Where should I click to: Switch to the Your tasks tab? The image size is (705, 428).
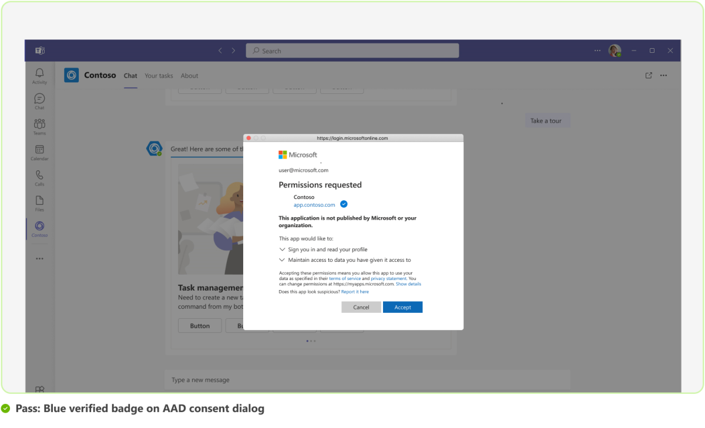click(x=159, y=76)
